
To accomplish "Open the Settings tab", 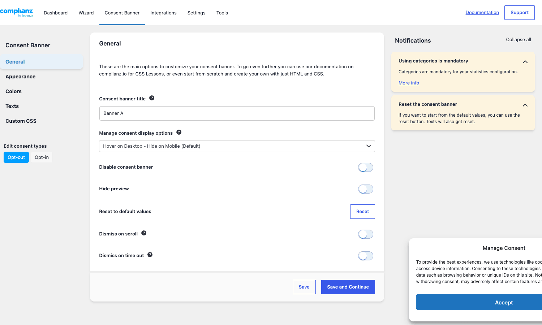I will pyautogui.click(x=196, y=13).
